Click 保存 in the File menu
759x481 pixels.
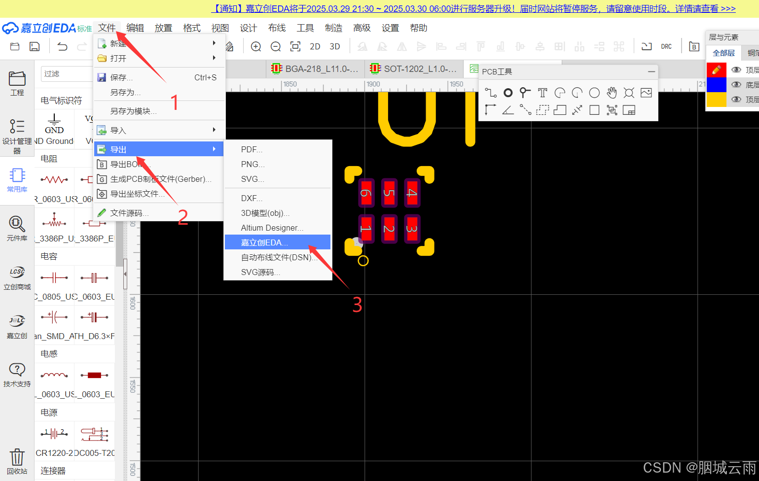coord(159,77)
